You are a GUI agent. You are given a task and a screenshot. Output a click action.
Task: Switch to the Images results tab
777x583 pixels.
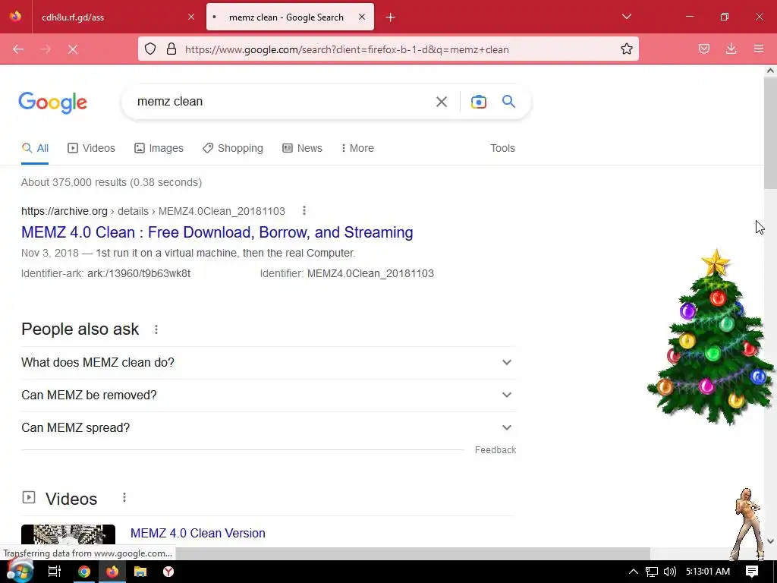click(159, 148)
